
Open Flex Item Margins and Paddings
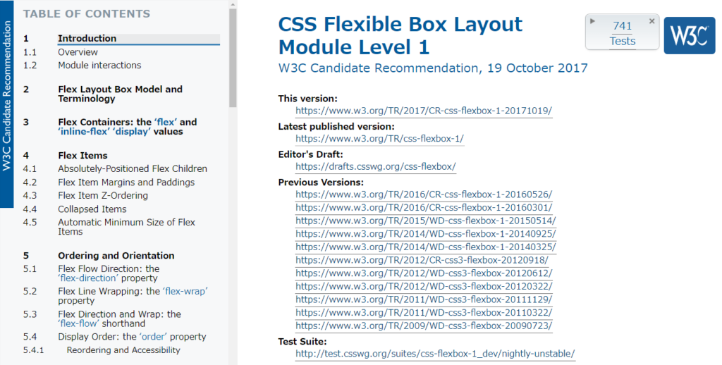126,182
